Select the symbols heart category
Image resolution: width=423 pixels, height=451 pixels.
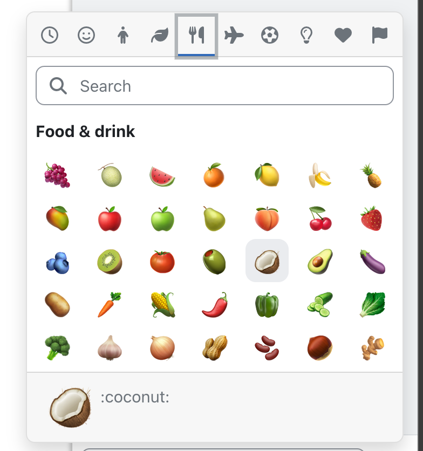coord(343,35)
